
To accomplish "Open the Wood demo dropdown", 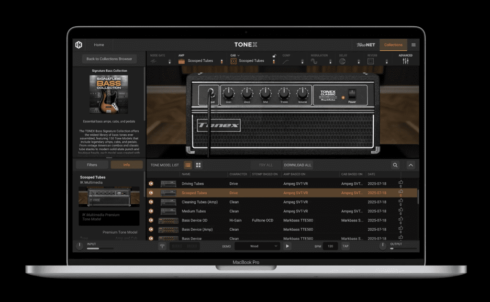I will tap(257, 246).
